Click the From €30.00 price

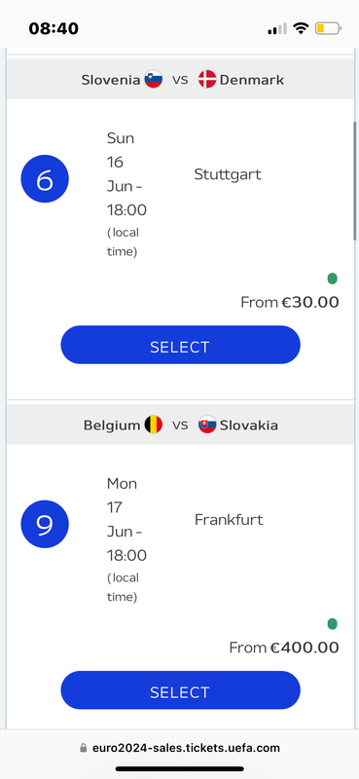tap(290, 302)
